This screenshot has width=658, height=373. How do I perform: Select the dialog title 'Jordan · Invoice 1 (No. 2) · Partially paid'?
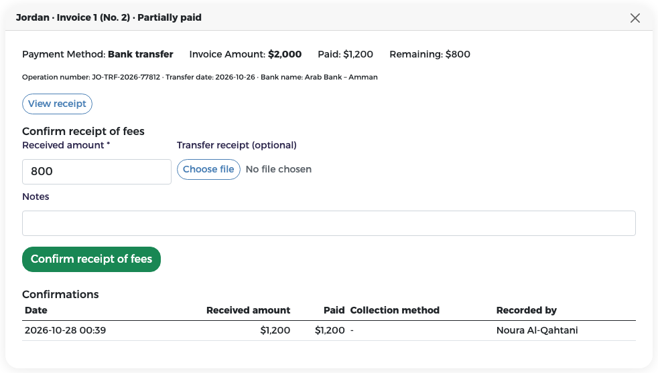point(109,17)
